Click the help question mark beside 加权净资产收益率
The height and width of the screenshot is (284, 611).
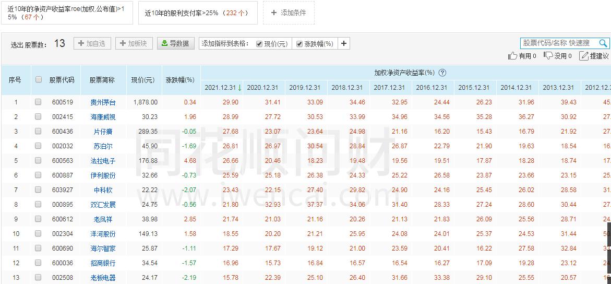[x=442, y=73]
